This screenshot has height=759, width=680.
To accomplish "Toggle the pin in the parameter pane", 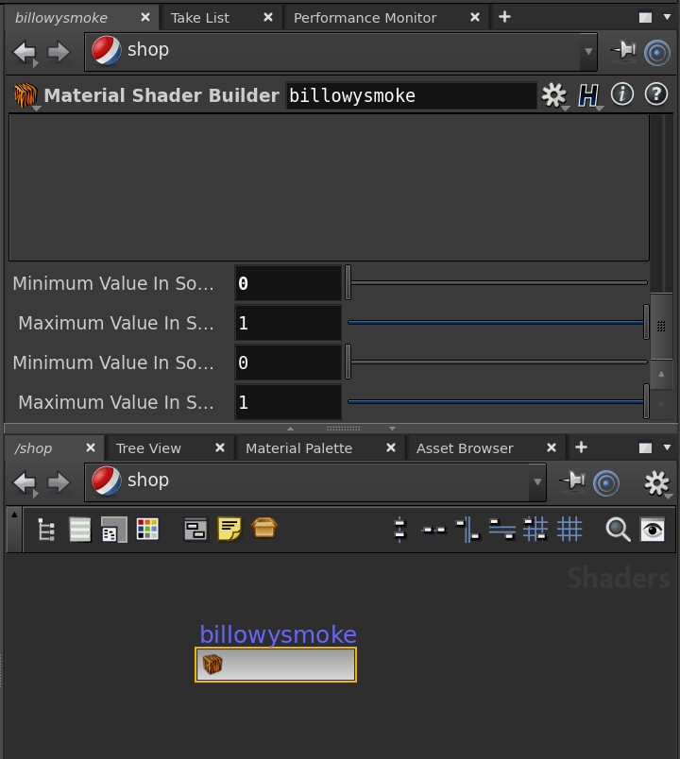I will tap(622, 51).
